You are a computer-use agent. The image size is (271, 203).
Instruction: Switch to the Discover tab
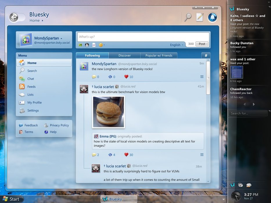coord(125,55)
